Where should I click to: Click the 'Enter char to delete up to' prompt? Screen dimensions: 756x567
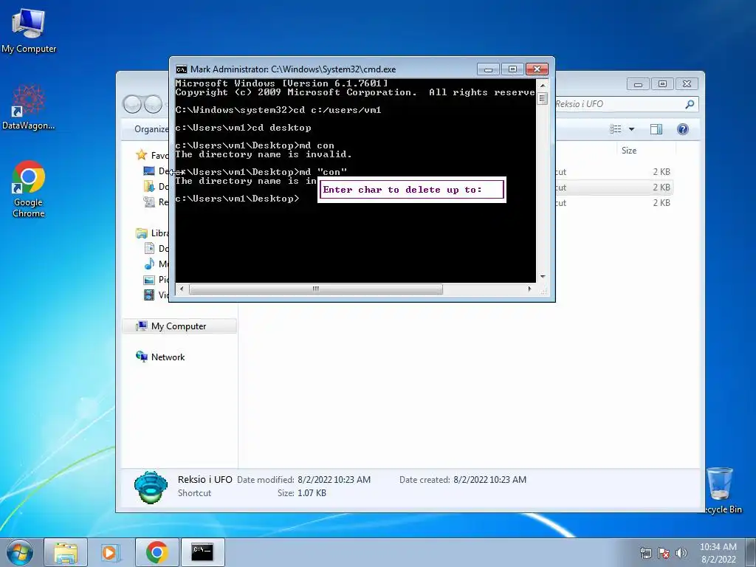tap(412, 190)
